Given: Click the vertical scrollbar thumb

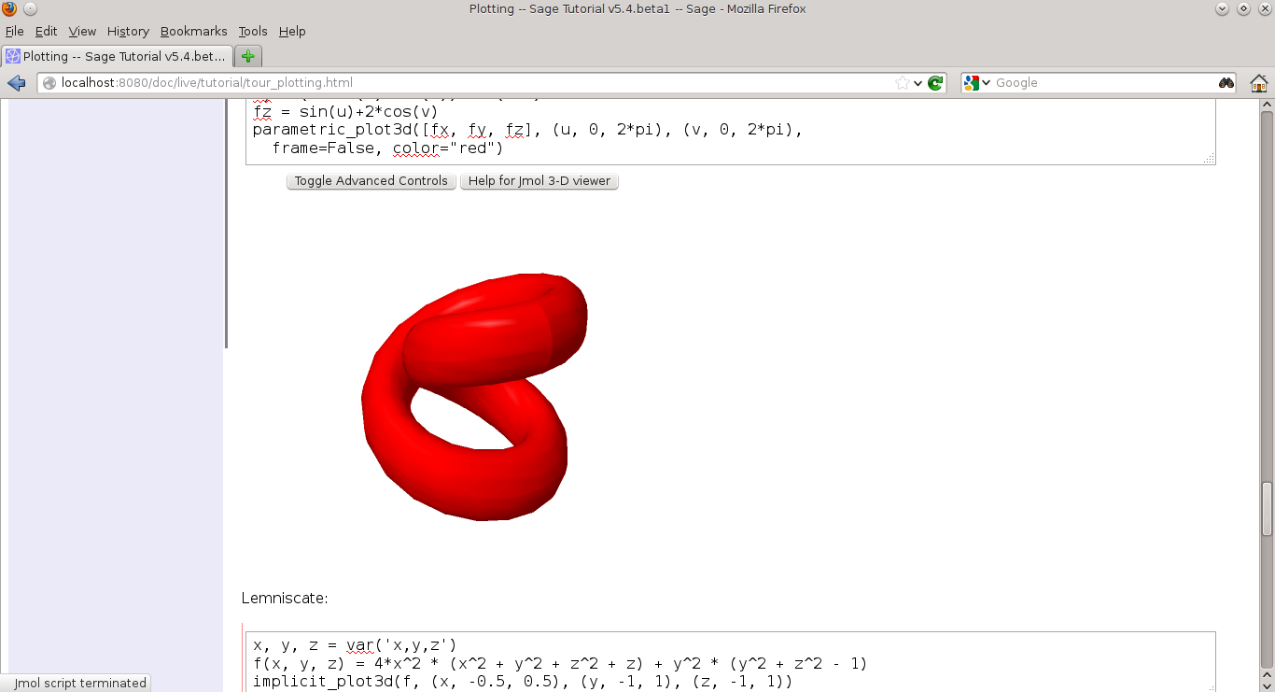Looking at the screenshot, I should pyautogui.click(x=1267, y=508).
